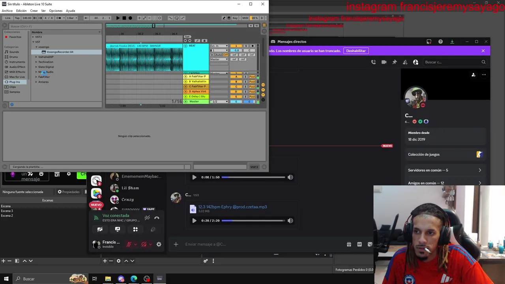Screen dimensions: 505x284
Task: Toggle Key map mode in Ableton
Action: 235,18
